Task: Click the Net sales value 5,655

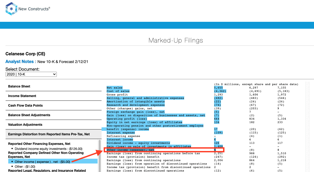Action: (x=218, y=88)
